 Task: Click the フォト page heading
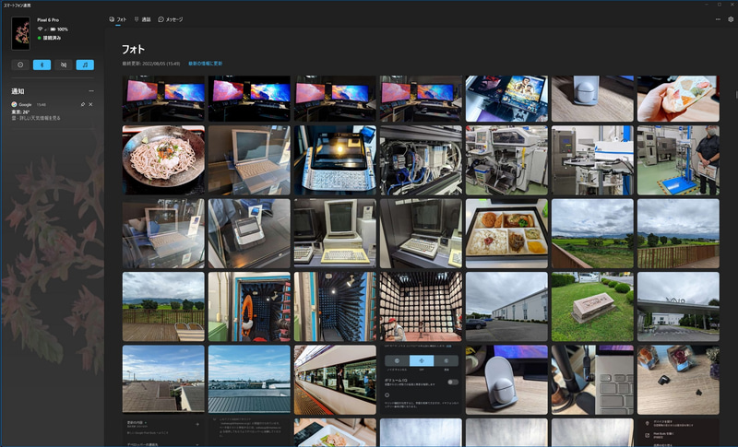(133, 49)
